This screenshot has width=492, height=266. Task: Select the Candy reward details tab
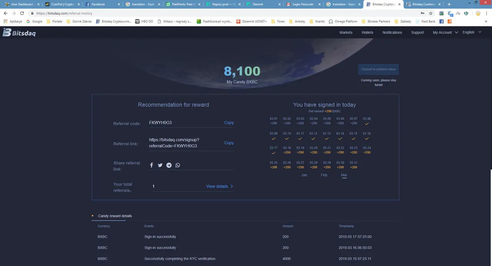[x=115, y=216]
